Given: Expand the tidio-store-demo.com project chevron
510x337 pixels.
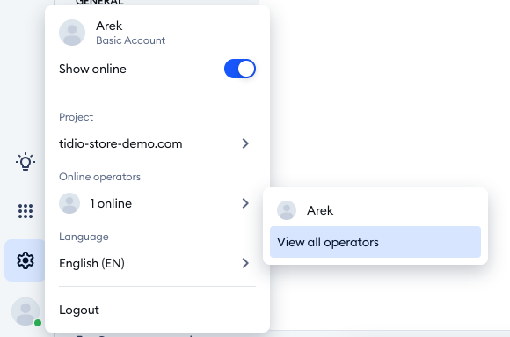Looking at the screenshot, I should [245, 143].
